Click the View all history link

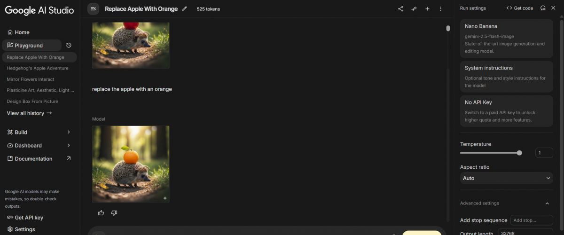(x=29, y=113)
